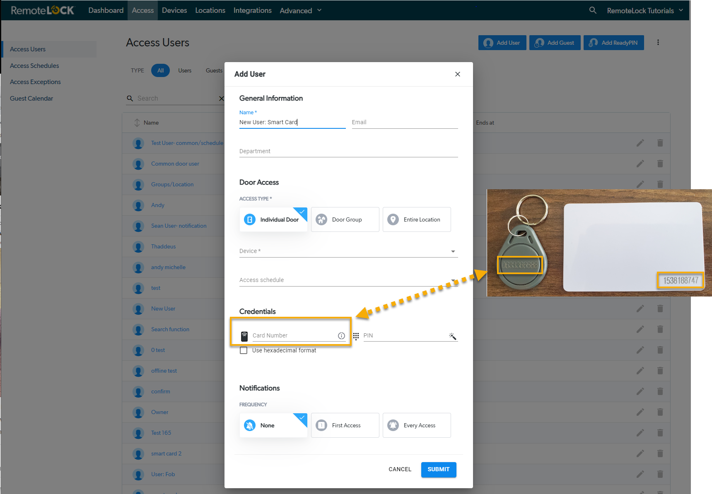
Task: Click the three-dot overflow menu near Add ReadyPIN
Action: pos(658,42)
